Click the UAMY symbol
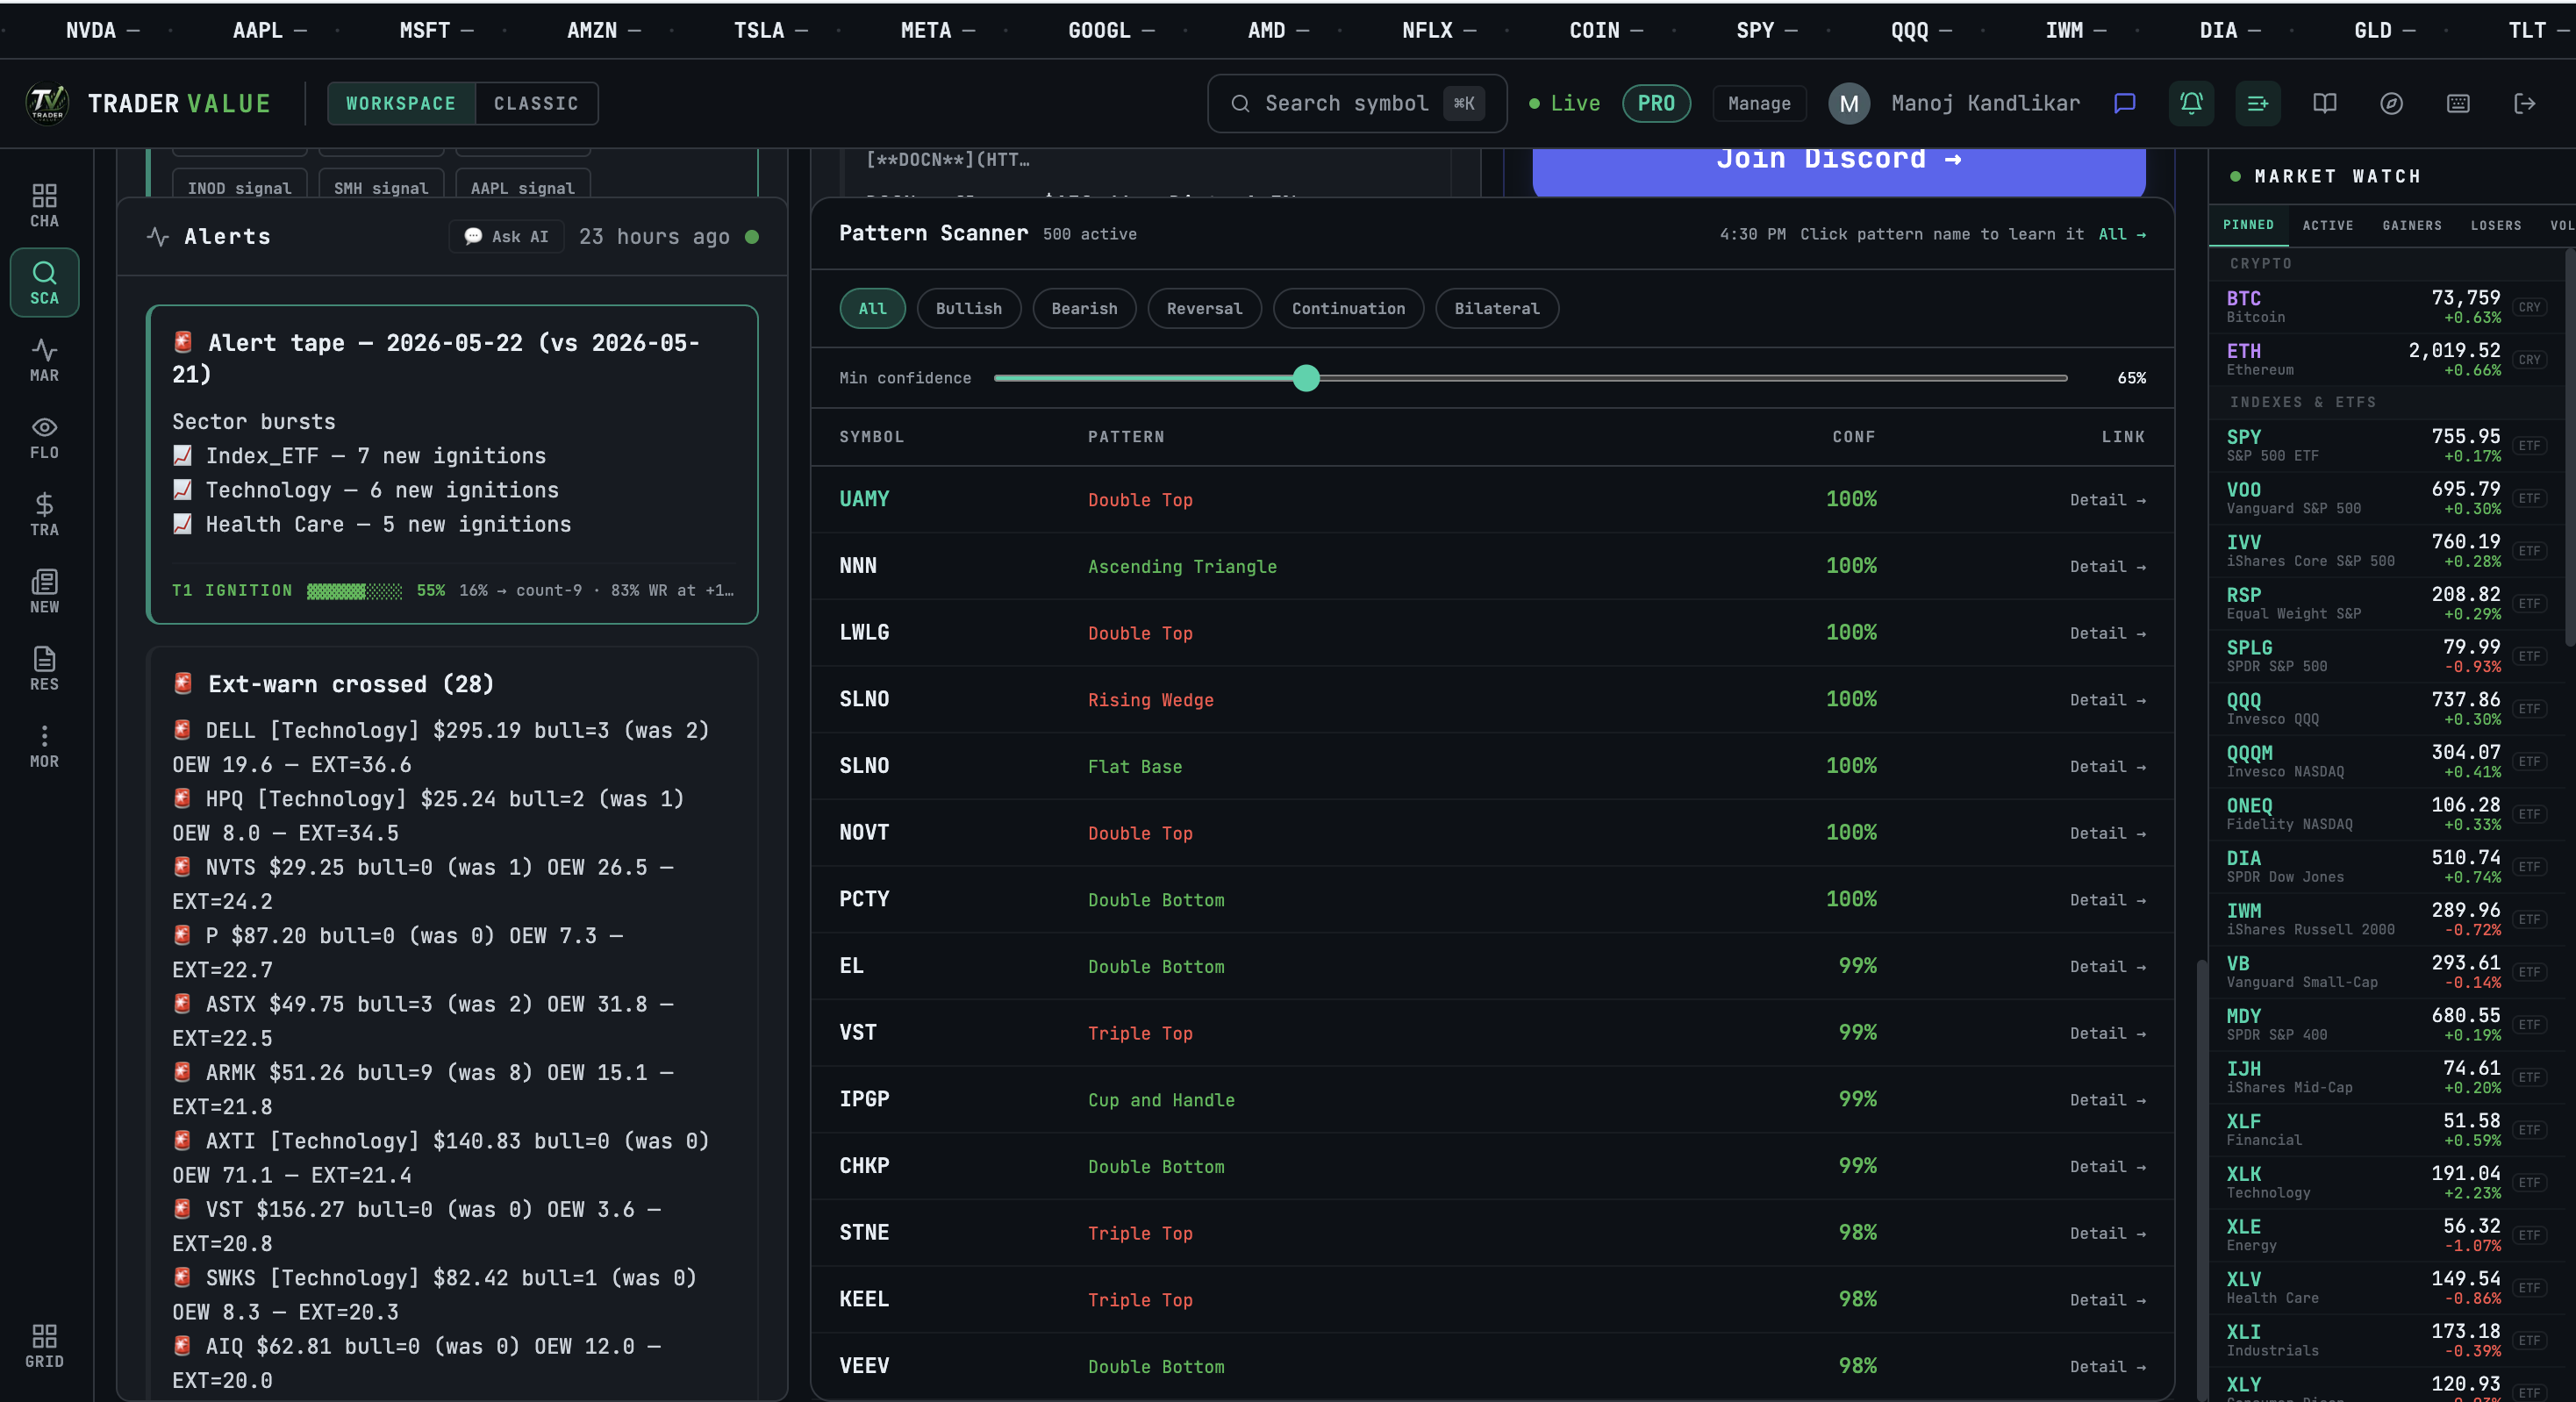The image size is (2576, 1402). [x=864, y=499]
